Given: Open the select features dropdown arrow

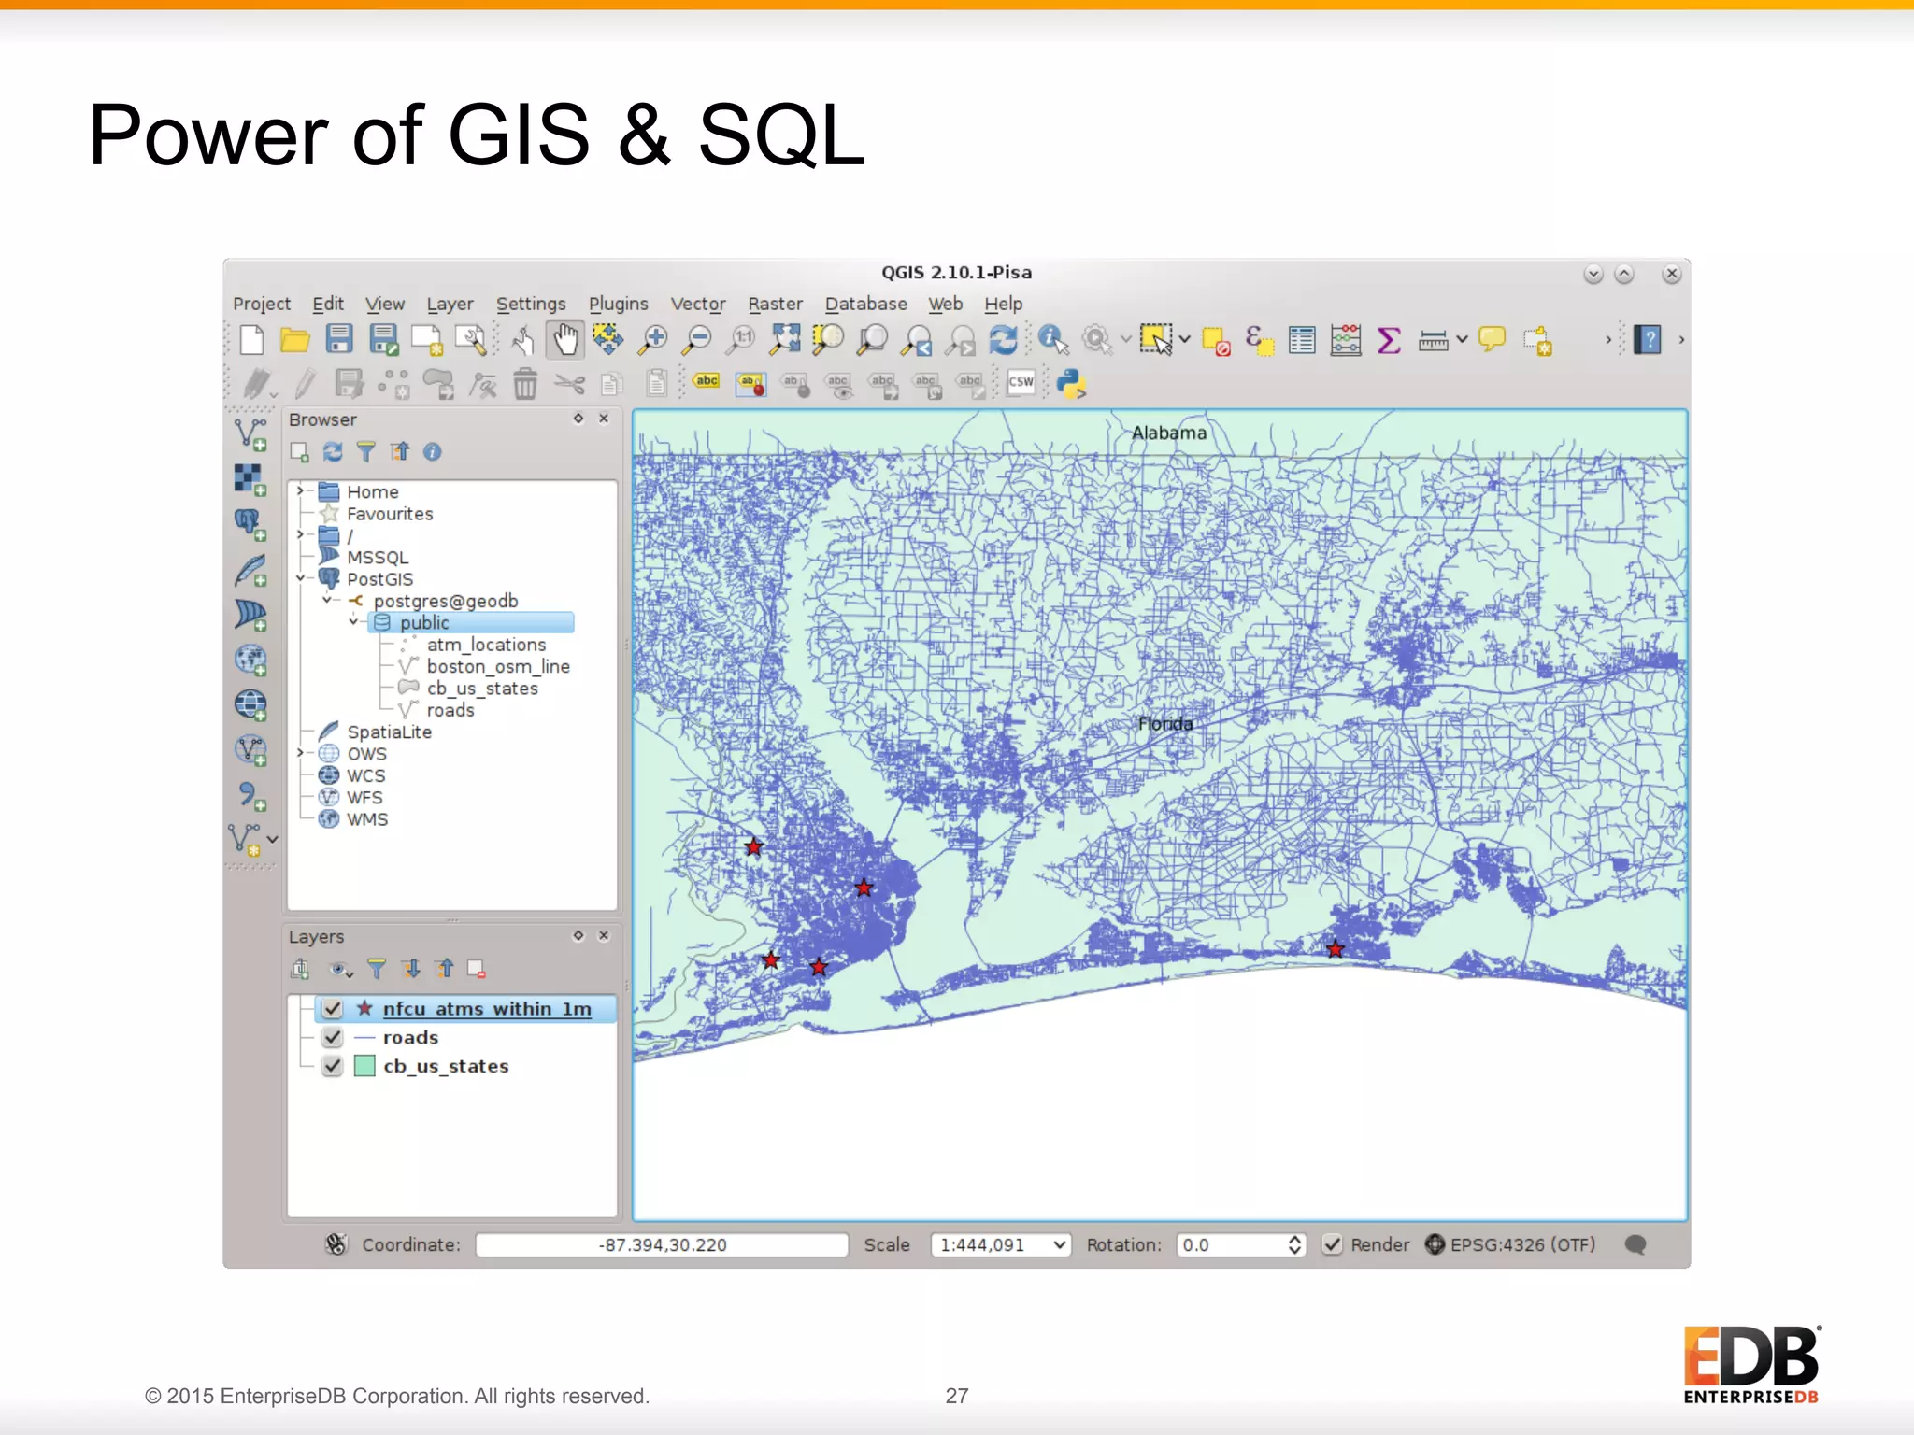Looking at the screenshot, I should point(1184,340).
